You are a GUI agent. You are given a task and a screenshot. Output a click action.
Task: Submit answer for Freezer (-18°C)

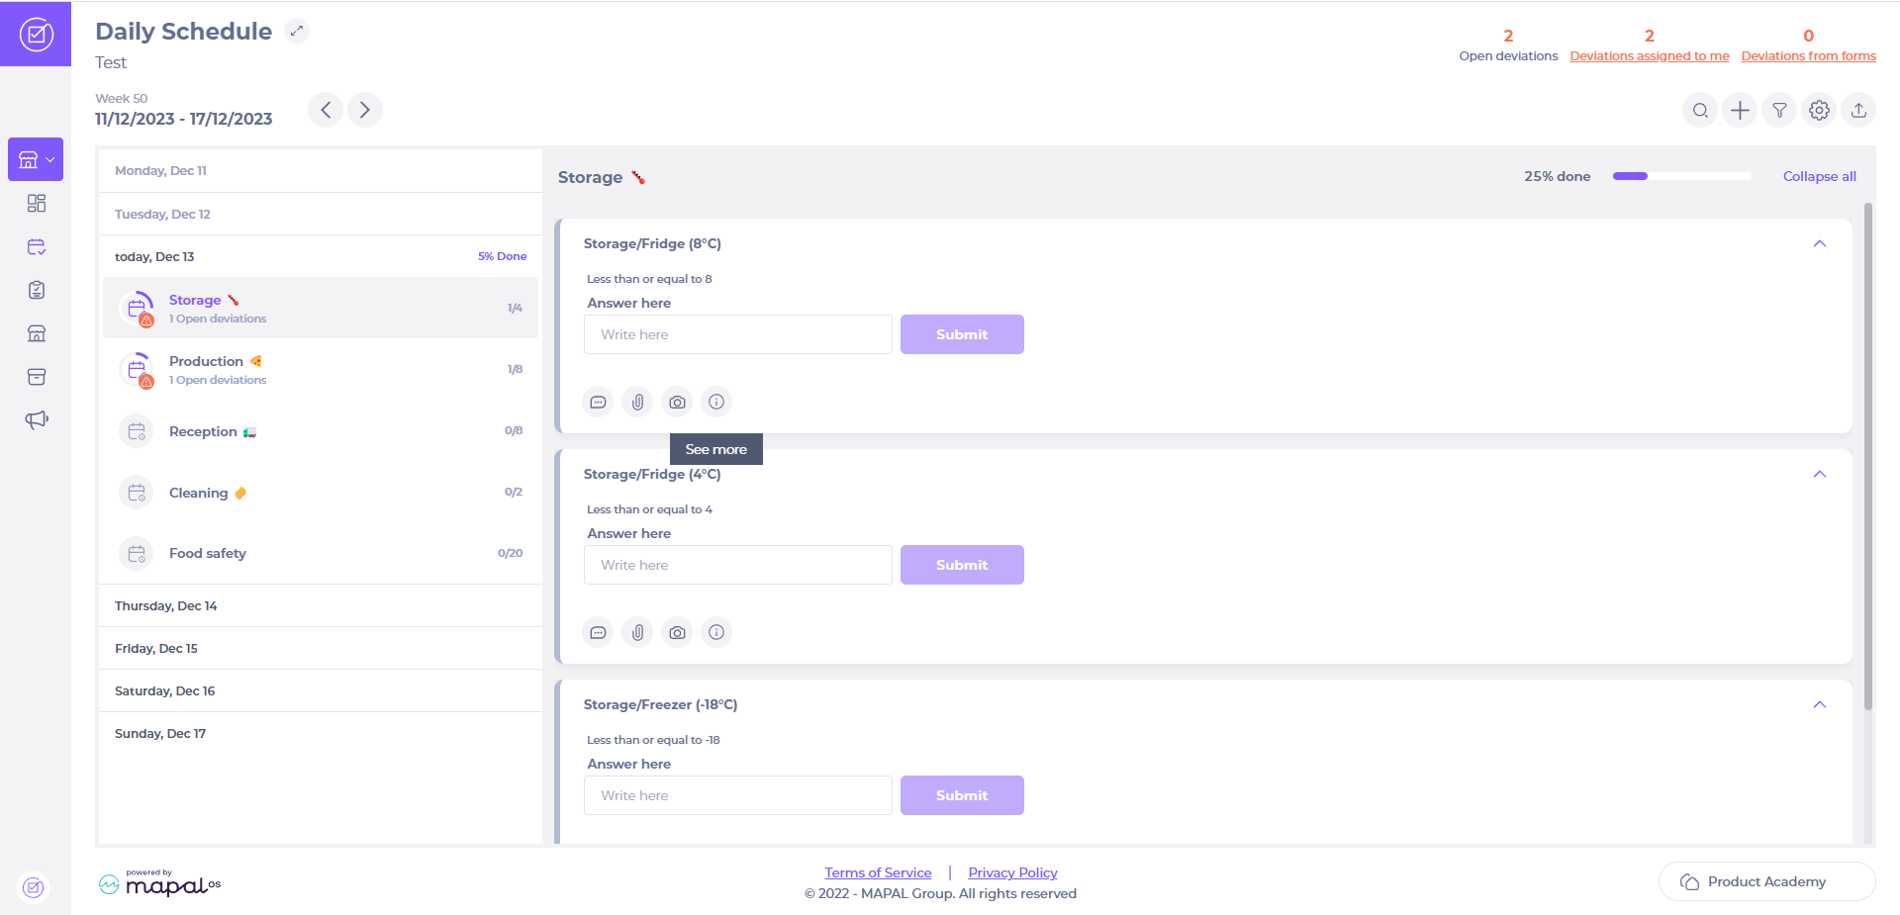coord(962,795)
